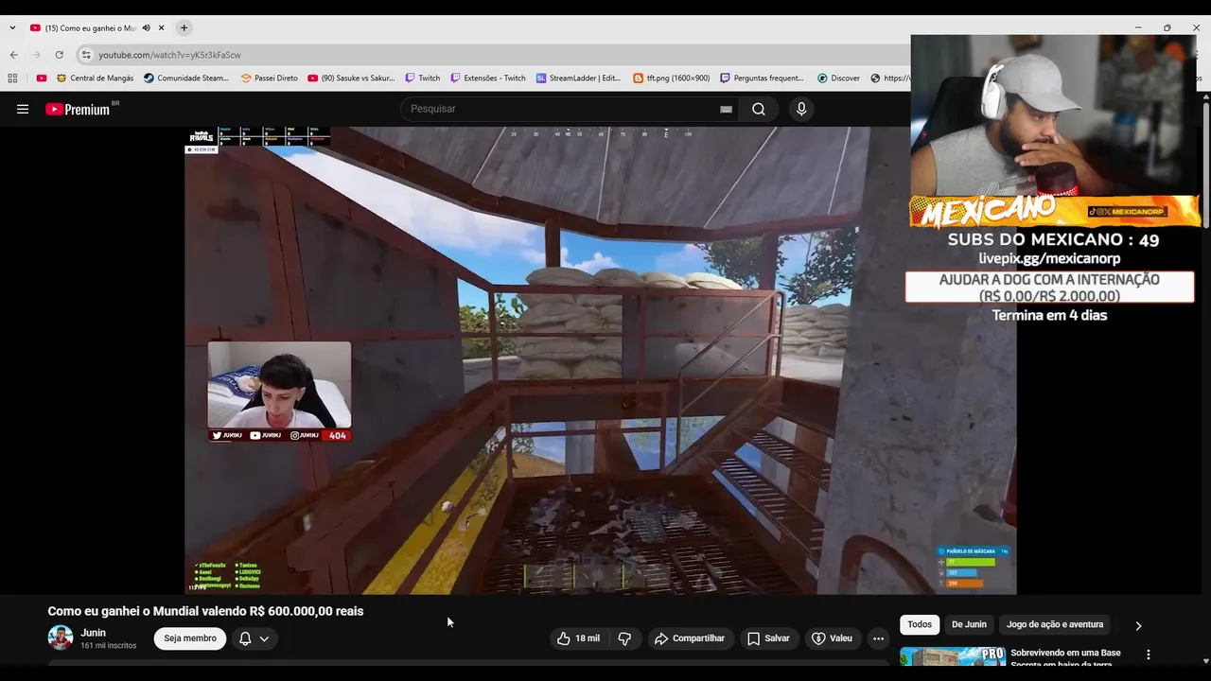Open the Sasuke vs Sakura bookmark

(351, 79)
